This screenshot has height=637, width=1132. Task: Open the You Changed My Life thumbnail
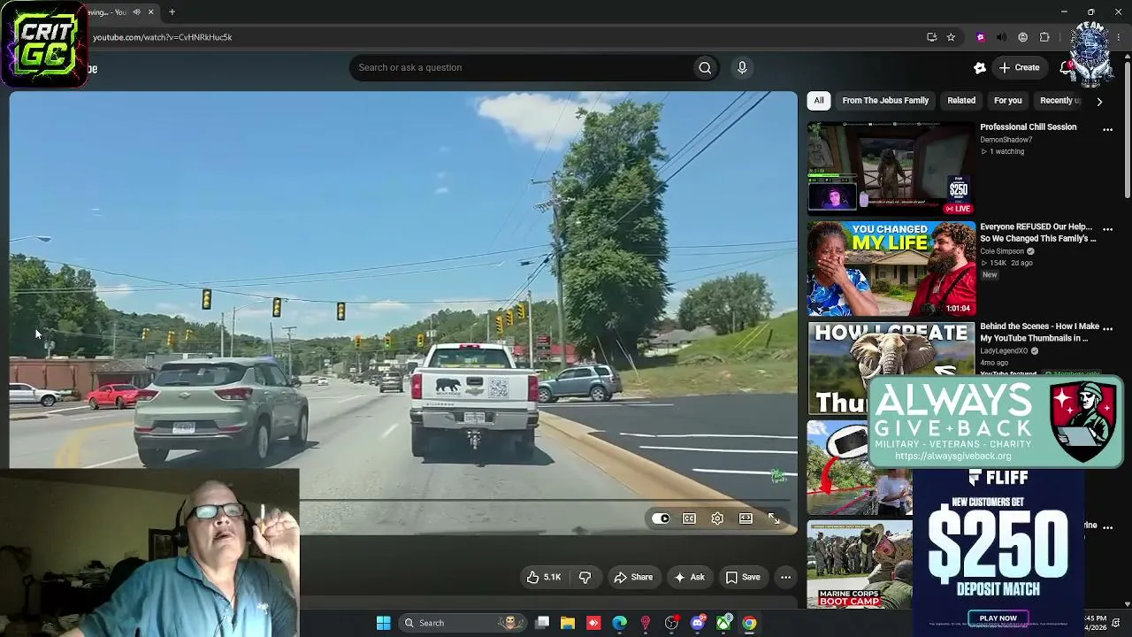[x=891, y=268]
